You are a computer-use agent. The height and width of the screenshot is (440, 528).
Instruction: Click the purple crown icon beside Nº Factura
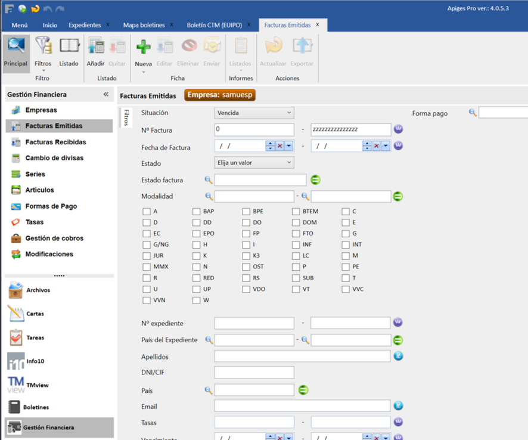(398, 129)
